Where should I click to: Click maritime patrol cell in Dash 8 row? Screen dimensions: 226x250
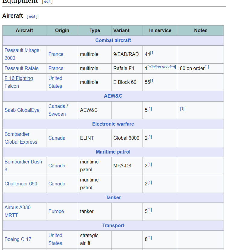95,166
